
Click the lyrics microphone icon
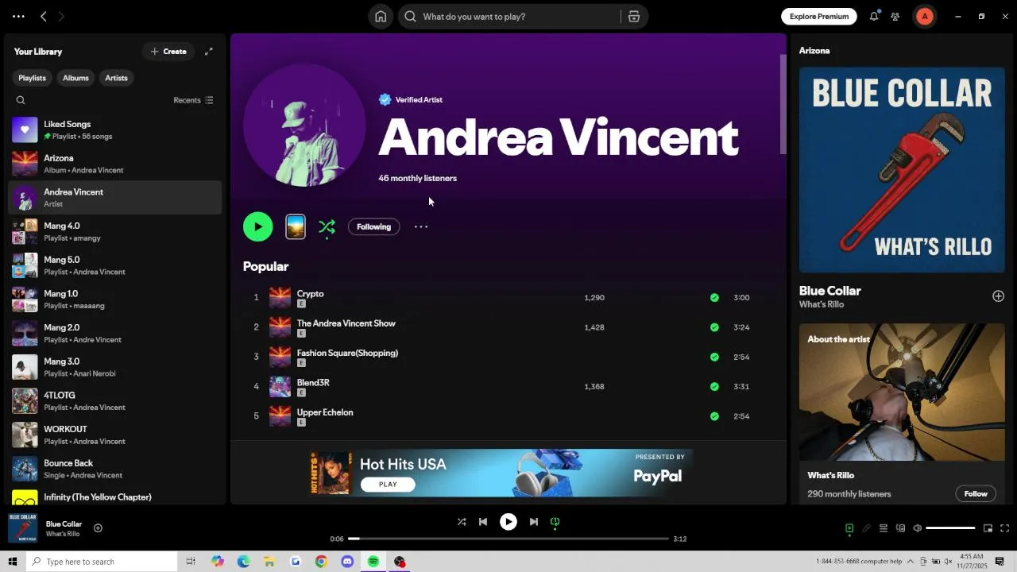pyautogui.click(x=866, y=528)
